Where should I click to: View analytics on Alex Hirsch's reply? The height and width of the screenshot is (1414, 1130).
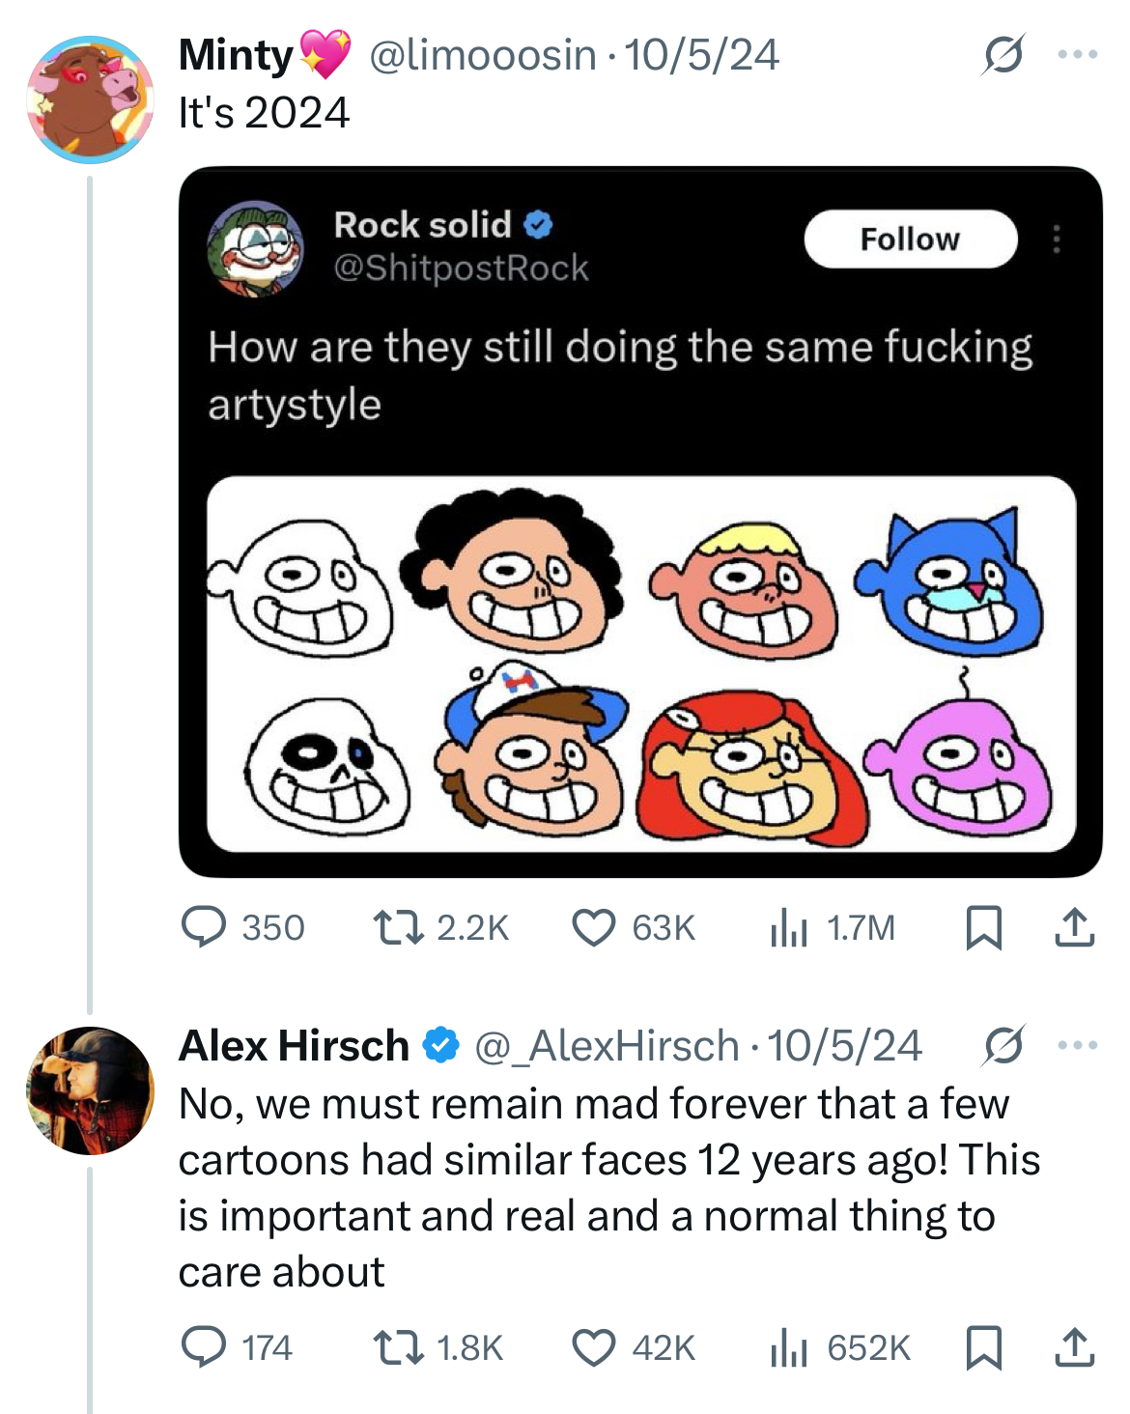[788, 1348]
